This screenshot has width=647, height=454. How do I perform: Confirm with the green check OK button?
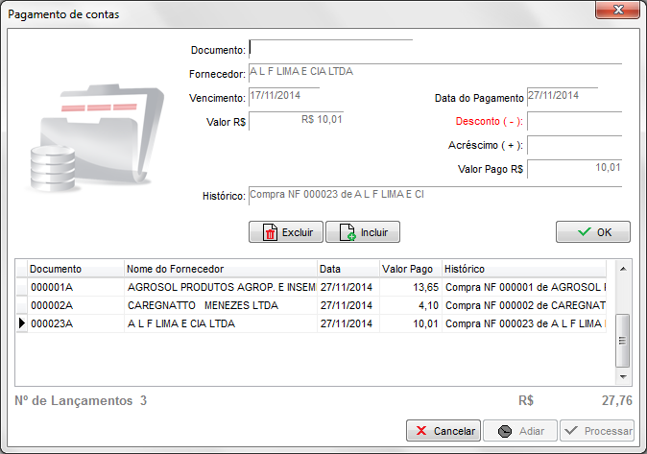pos(592,232)
